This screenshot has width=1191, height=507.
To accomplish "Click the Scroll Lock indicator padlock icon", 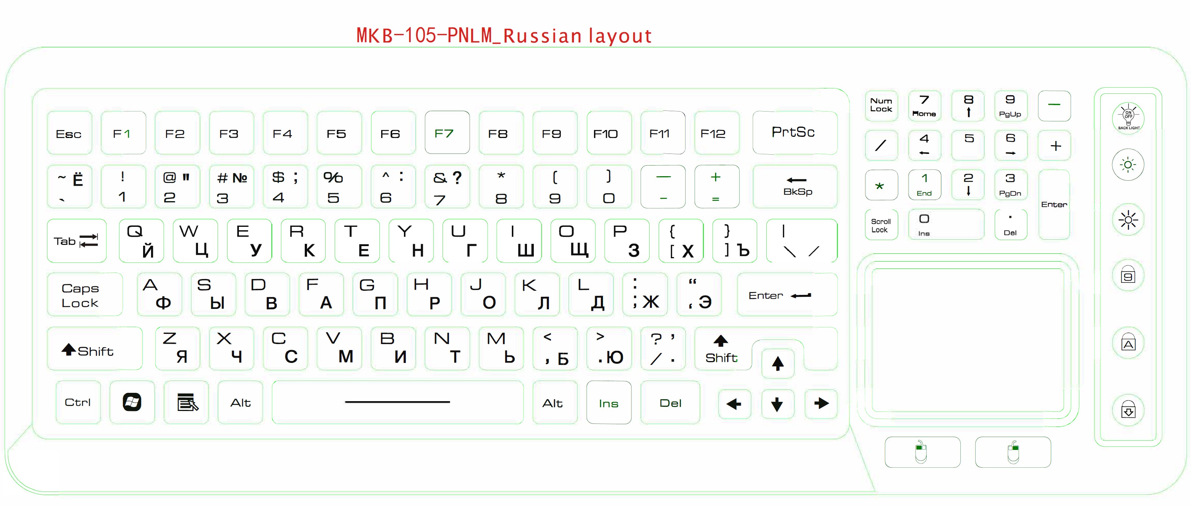I will (x=1128, y=410).
